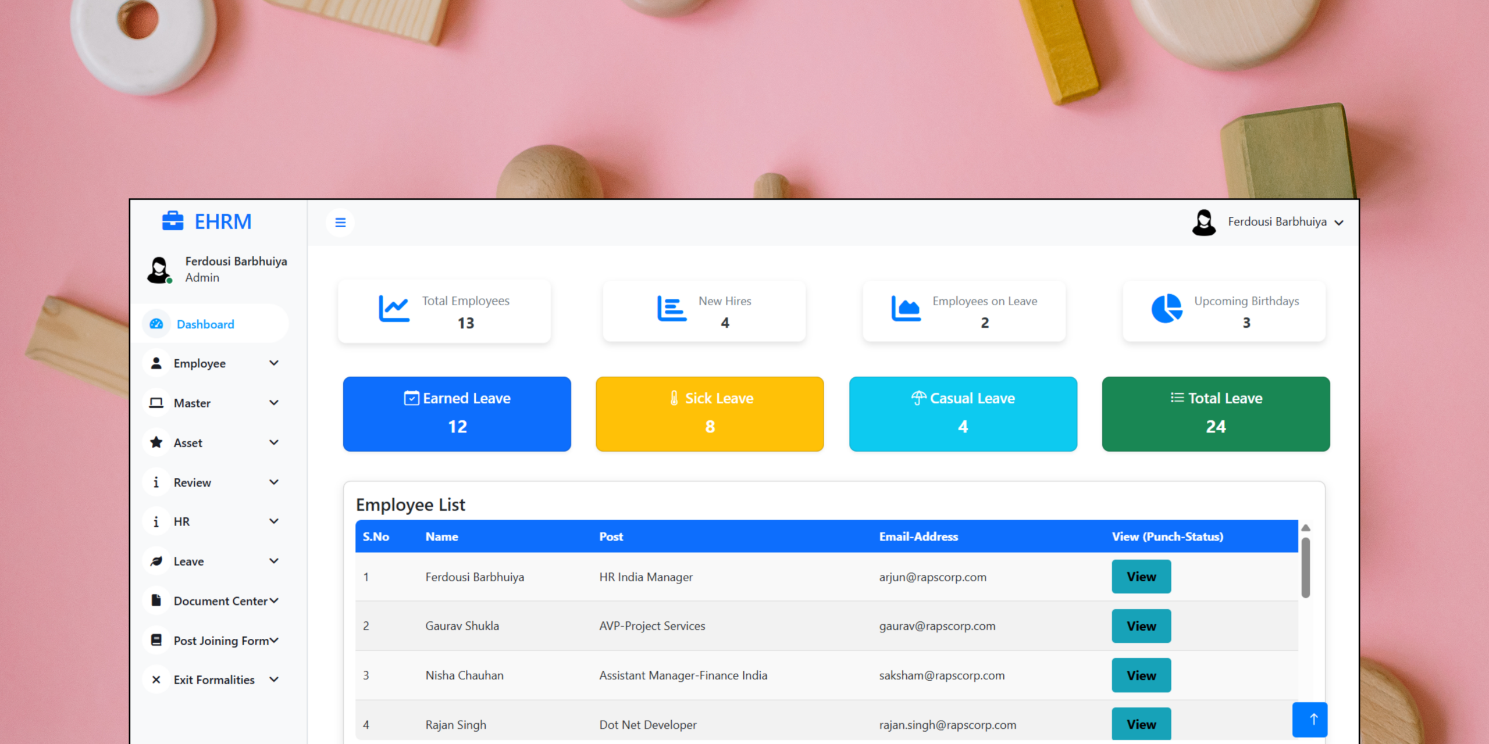Image resolution: width=1489 pixels, height=744 pixels.
Task: Click the EHRM briefcase logo icon
Action: (x=173, y=221)
